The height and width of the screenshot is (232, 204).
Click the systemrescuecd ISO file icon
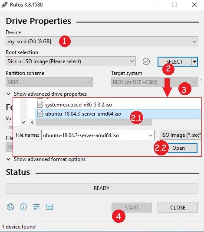(x=40, y=104)
